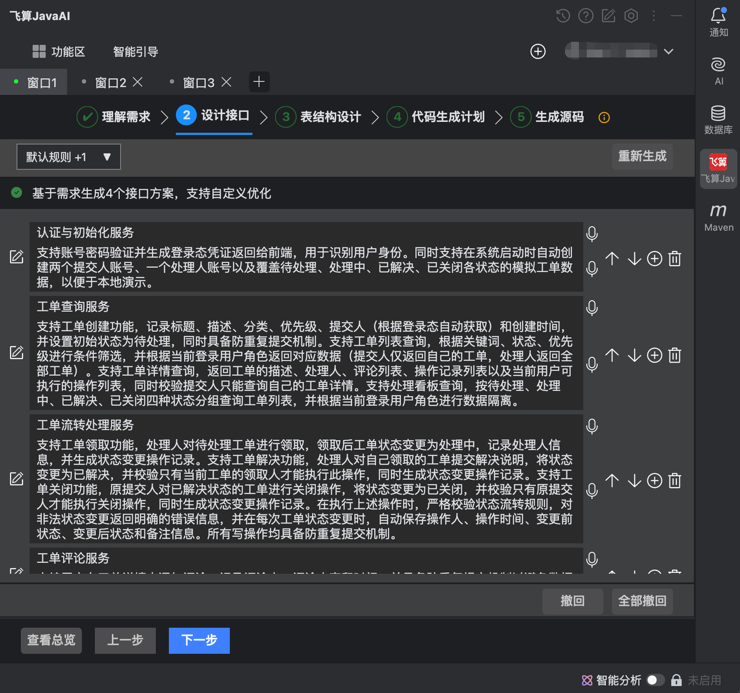
Task: Click the microphone beside the 工单评论服务 title
Action: (592, 559)
